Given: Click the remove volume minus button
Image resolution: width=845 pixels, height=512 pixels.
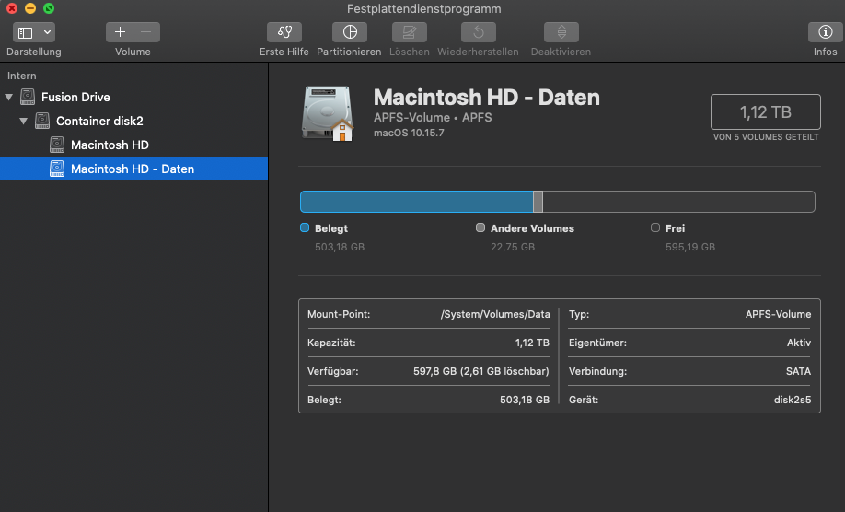Looking at the screenshot, I should coord(146,32).
